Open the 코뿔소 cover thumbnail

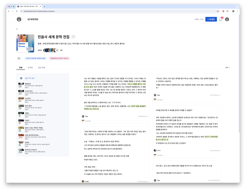point(21,114)
